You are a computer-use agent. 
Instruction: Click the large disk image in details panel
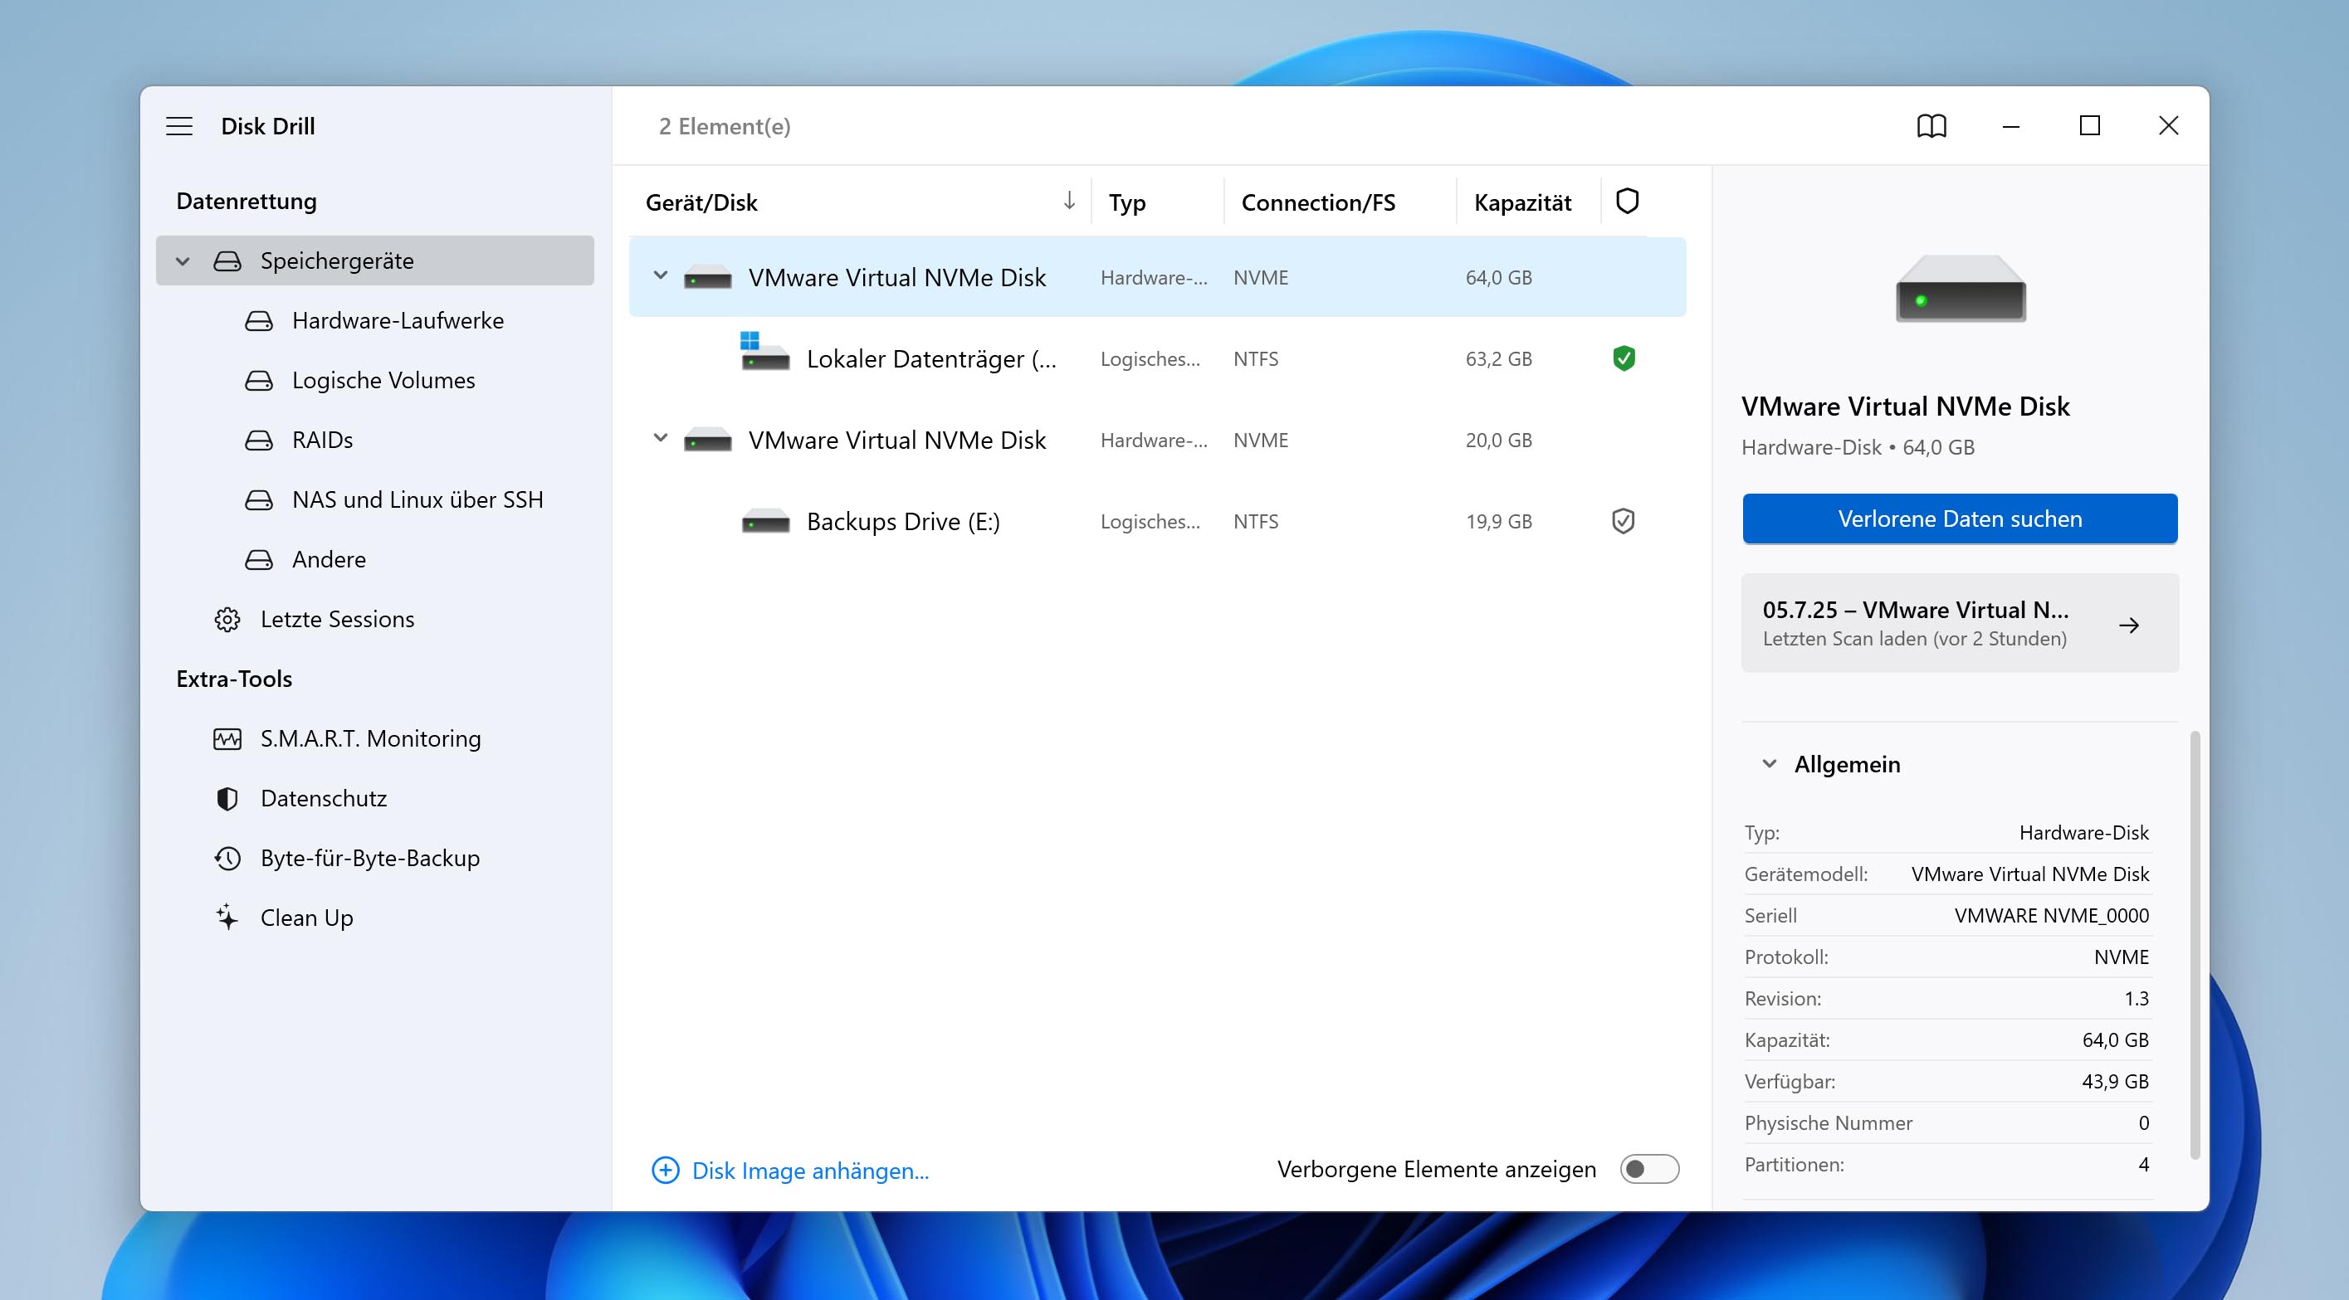1961,288
